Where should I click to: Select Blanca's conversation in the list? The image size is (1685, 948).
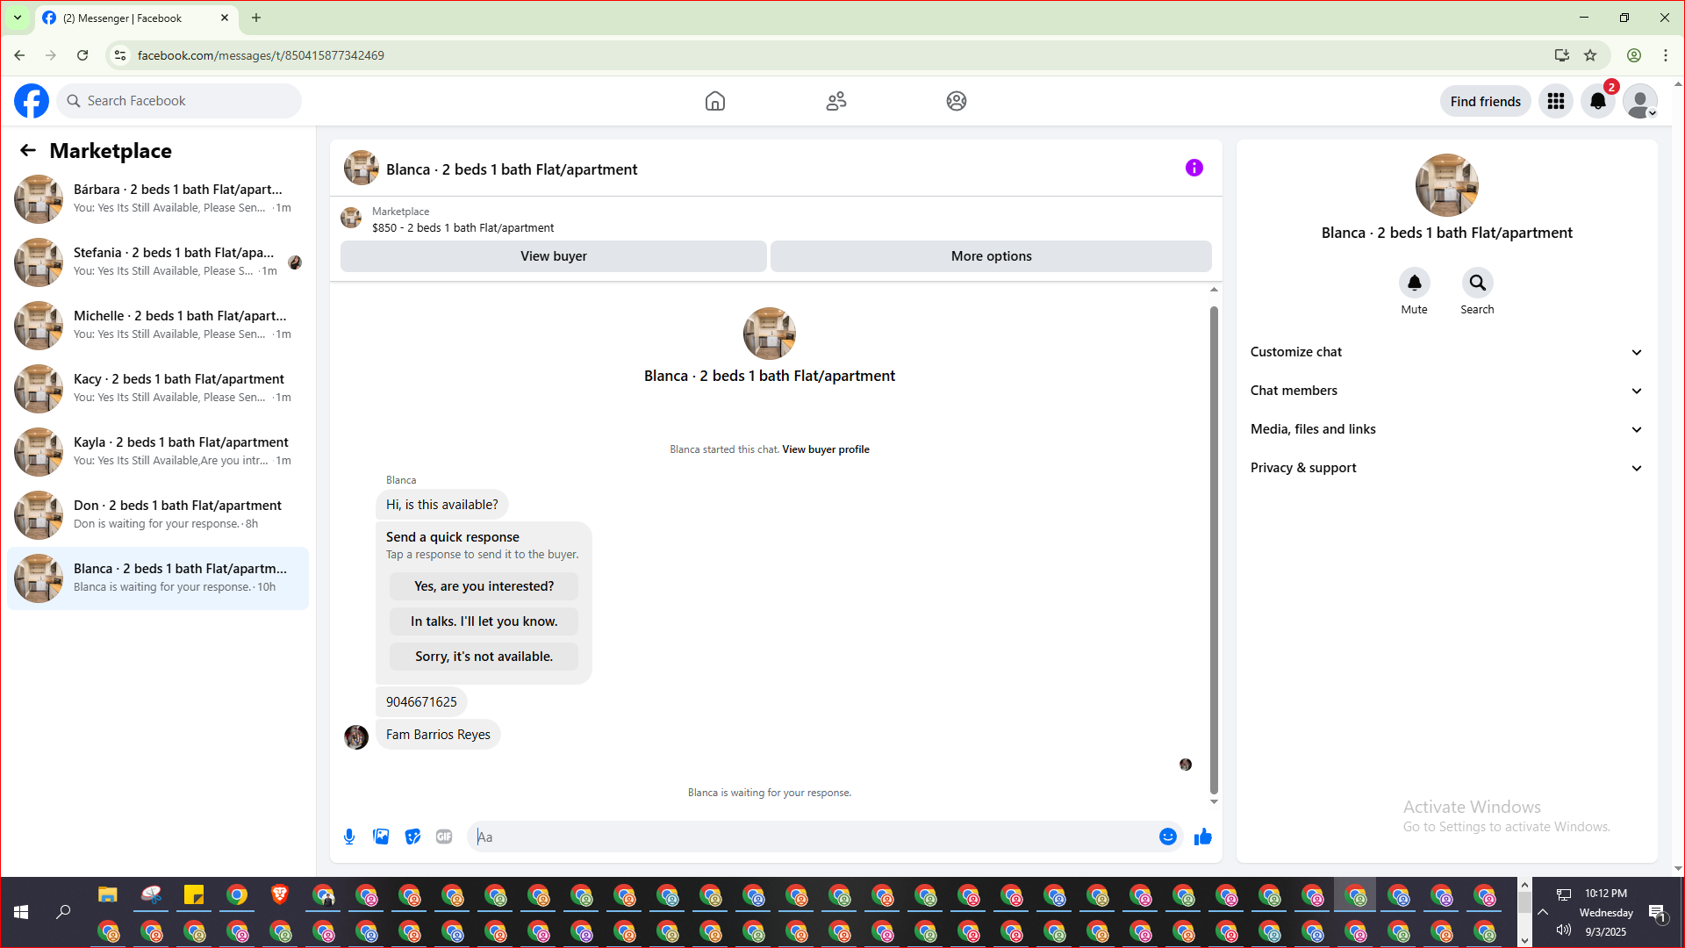(x=158, y=578)
